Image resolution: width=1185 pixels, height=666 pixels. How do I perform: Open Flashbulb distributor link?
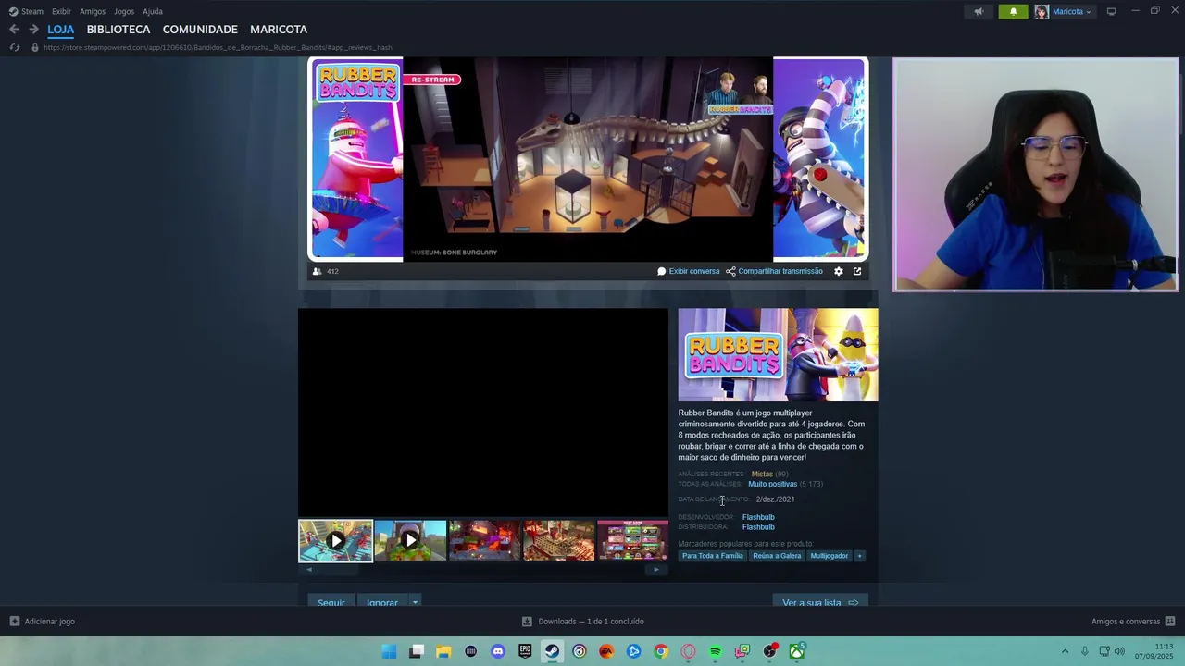(x=758, y=527)
